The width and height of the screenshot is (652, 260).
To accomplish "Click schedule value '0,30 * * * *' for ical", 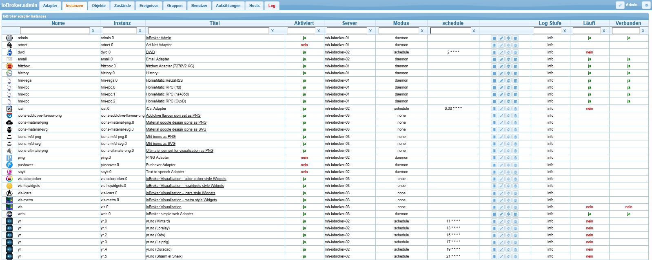I will point(453,109).
